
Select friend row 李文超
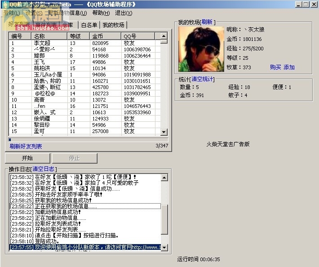84,43
